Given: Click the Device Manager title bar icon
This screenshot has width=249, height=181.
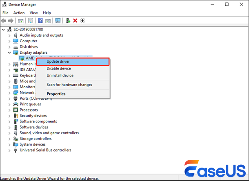Looking at the screenshot, I should 4,4.
